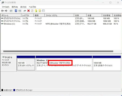Click the horizontal scrollbar of the volume list
The image size is (122, 96).
58,51
